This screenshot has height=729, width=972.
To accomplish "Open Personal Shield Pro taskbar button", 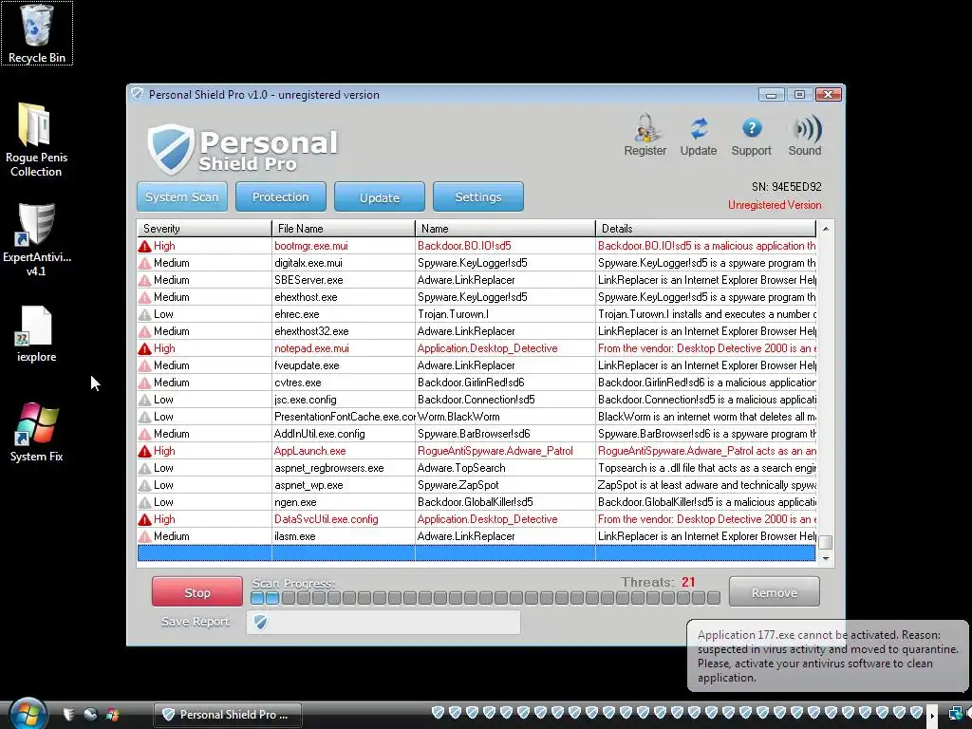I will [x=228, y=714].
